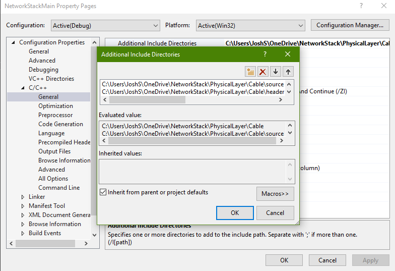Open help for the Property Pages window
395x271 pixels.
pos(361,6)
